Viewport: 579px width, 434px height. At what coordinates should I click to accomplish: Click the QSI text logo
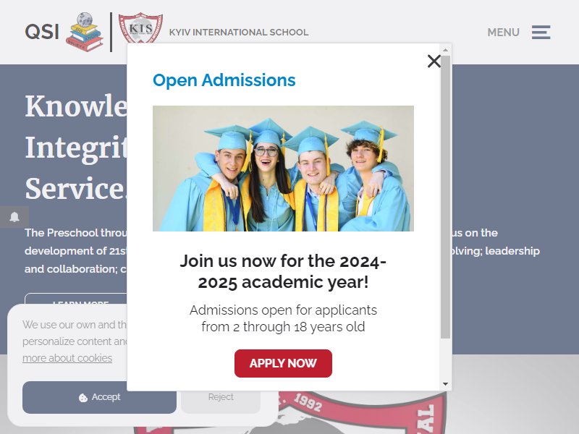point(42,32)
